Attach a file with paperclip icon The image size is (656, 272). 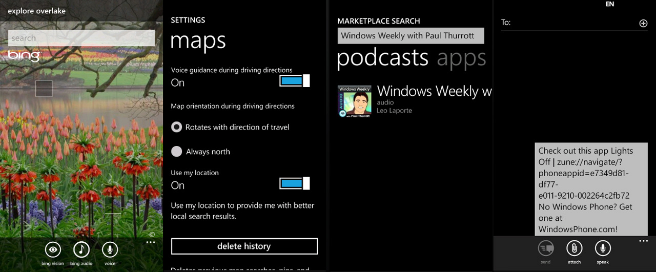click(x=574, y=248)
